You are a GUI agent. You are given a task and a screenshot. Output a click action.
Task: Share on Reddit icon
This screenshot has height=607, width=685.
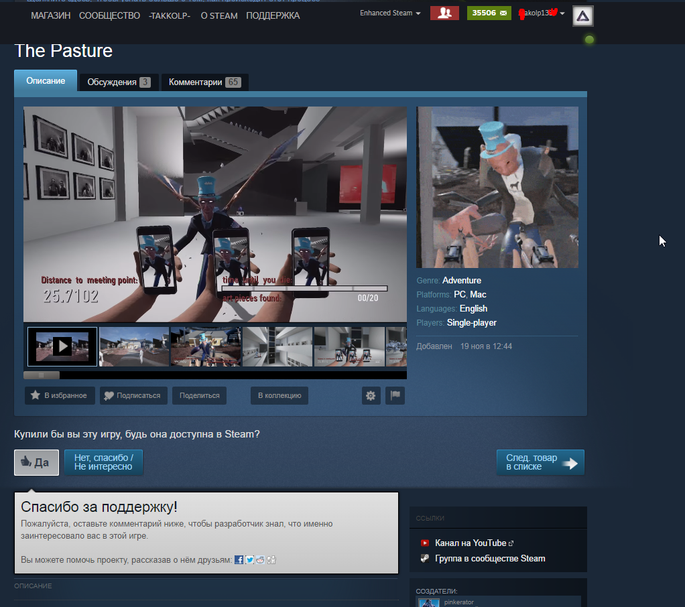pos(260,560)
